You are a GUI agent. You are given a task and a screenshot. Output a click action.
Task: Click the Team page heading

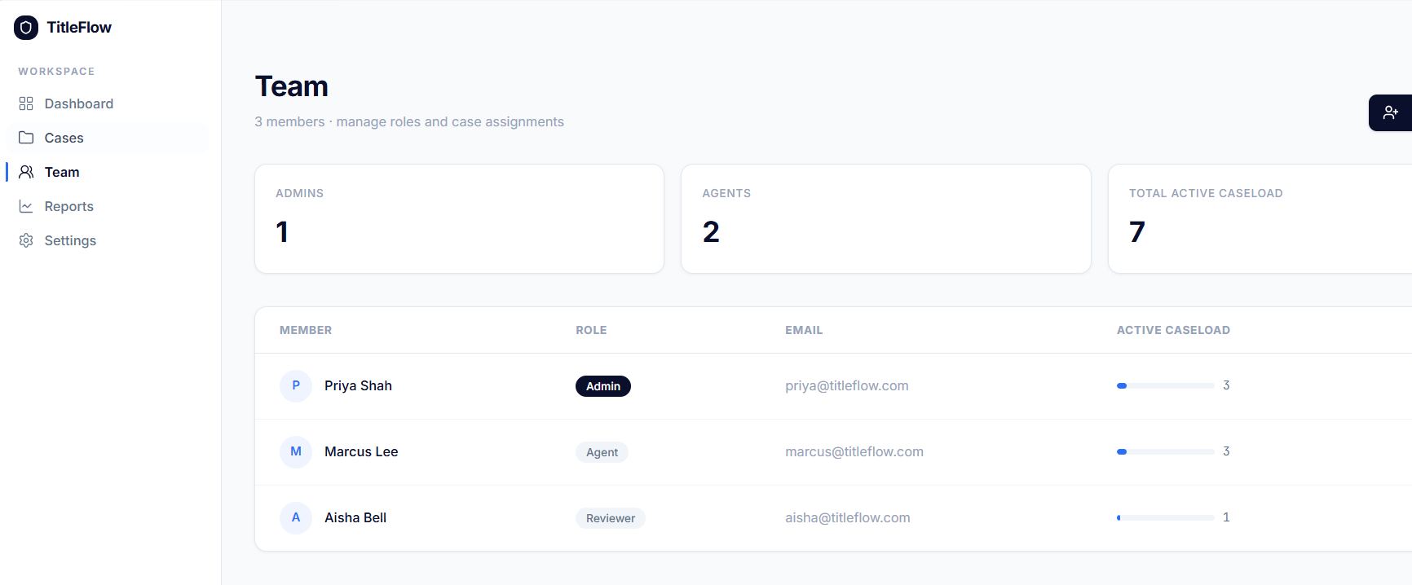[292, 86]
